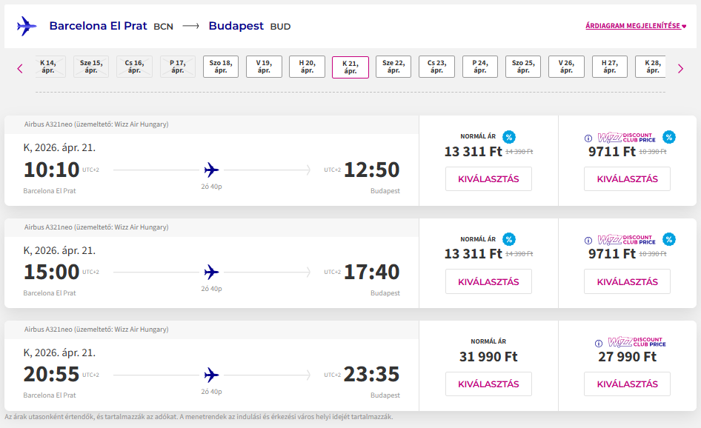Pick the Szo 25 ápr. date tab
This screenshot has height=428, width=701.
(x=523, y=67)
